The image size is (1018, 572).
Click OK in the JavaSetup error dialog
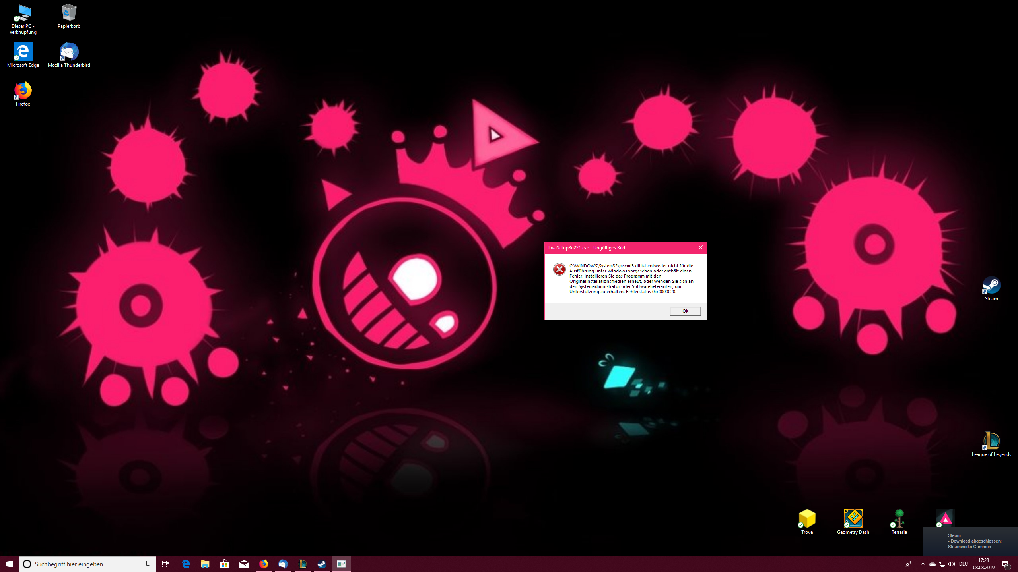[685, 311]
